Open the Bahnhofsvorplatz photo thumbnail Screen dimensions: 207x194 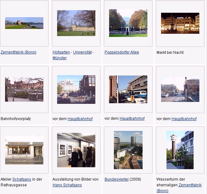click(24, 89)
